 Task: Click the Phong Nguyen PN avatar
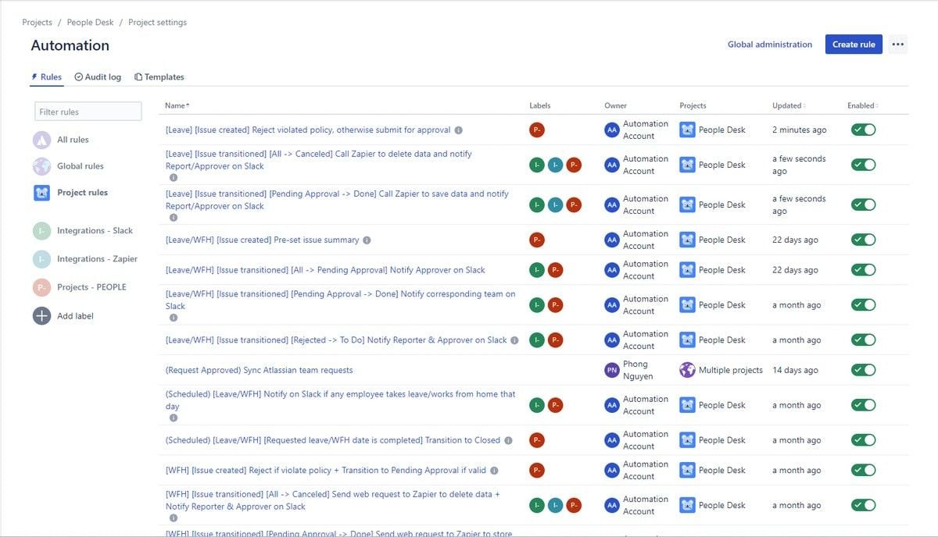612,370
